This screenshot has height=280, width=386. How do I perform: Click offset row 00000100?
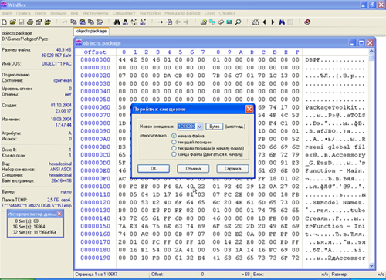pyautogui.click(x=96, y=187)
